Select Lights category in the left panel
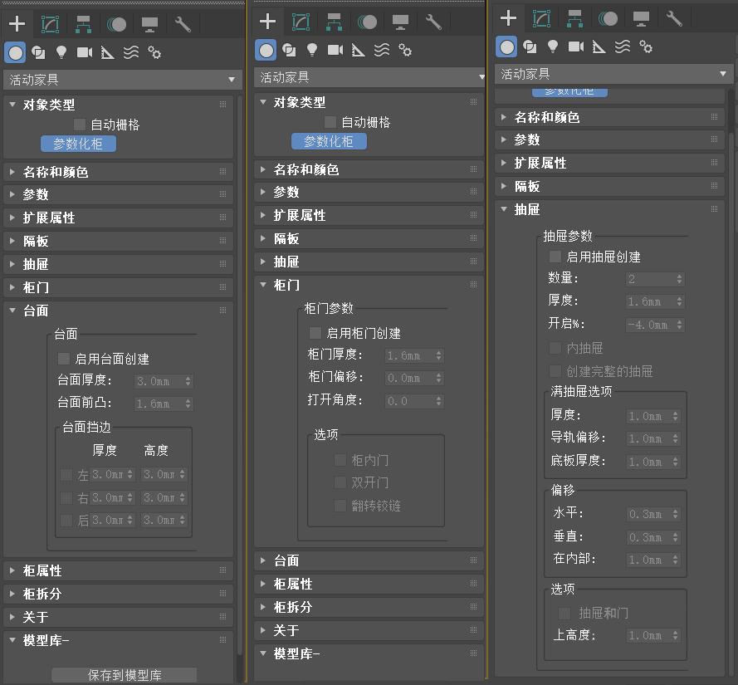 point(61,53)
